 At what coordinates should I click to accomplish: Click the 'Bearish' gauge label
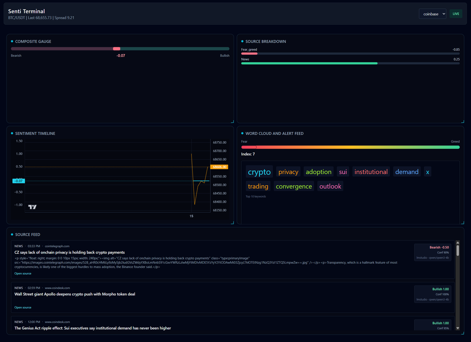coord(16,56)
